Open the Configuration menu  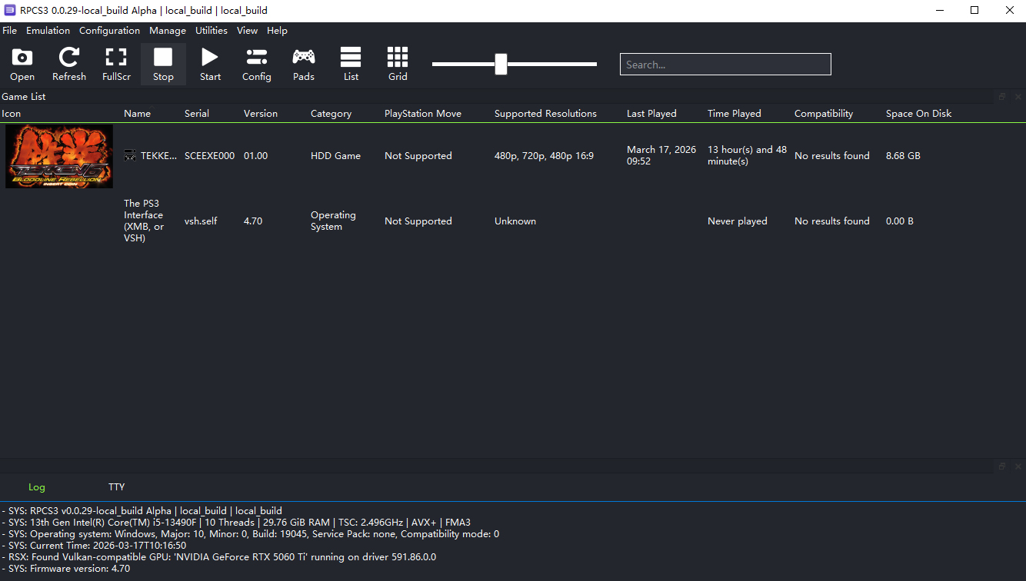coord(109,31)
